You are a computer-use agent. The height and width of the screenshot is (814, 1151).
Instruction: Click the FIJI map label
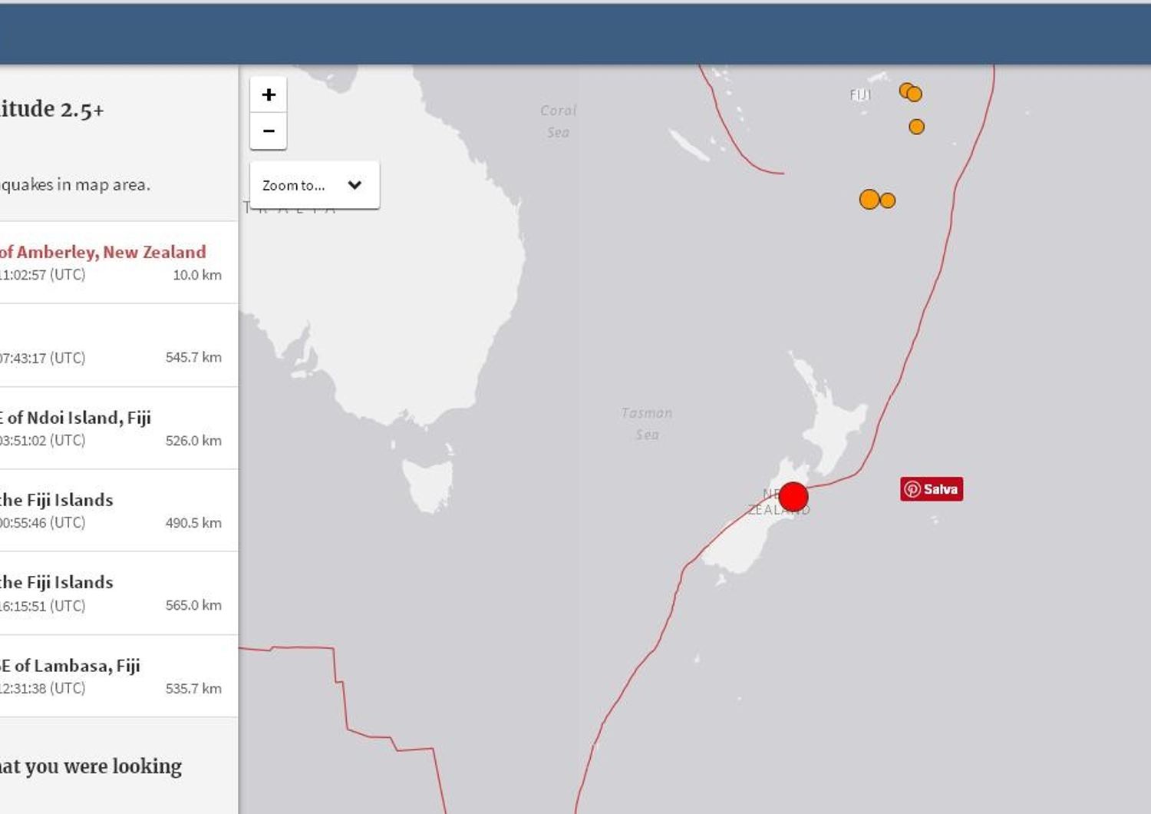click(x=860, y=95)
